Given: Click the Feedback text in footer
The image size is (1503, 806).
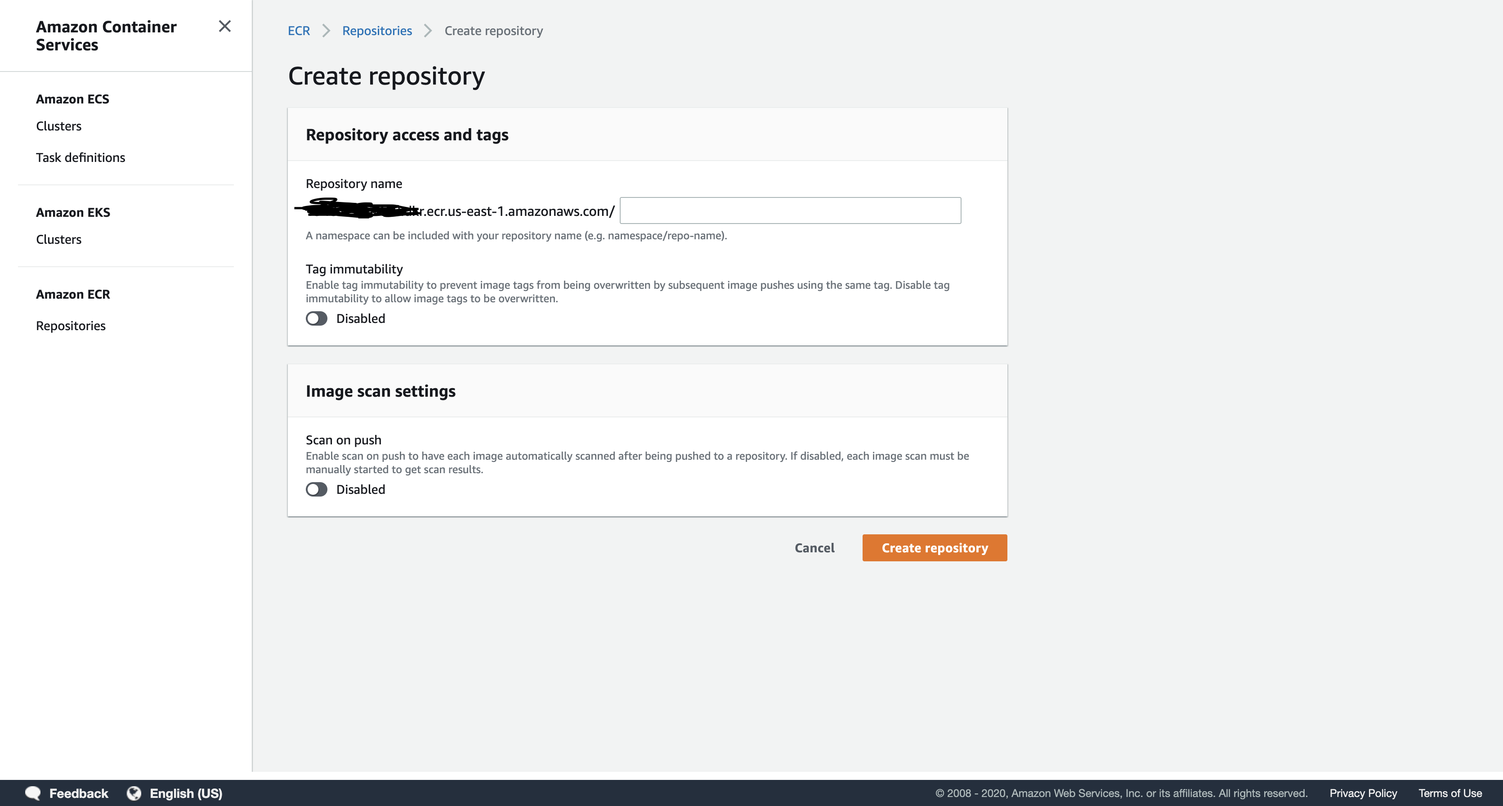Looking at the screenshot, I should (x=78, y=793).
